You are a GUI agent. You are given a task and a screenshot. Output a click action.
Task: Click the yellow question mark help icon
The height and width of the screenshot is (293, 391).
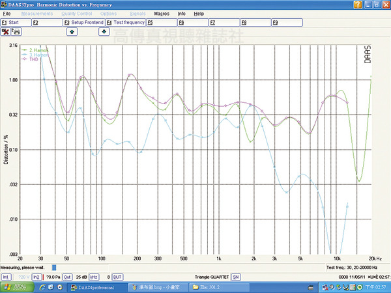pyautogui.click(x=358, y=5)
